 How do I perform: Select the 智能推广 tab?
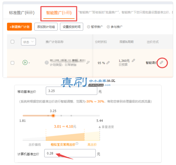59,13
